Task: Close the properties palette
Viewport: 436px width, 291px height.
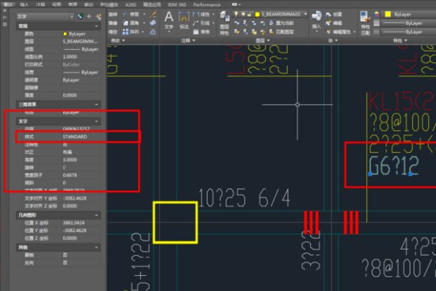Action: coord(5,10)
